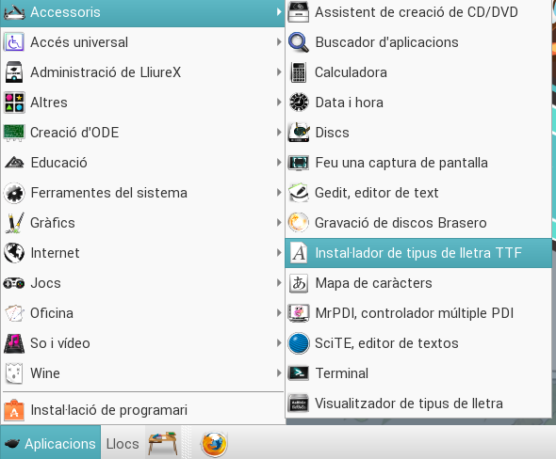Image resolution: width=556 pixels, height=459 pixels.
Task: Open the Calculadora calculator icon
Action: pyautogui.click(x=299, y=72)
